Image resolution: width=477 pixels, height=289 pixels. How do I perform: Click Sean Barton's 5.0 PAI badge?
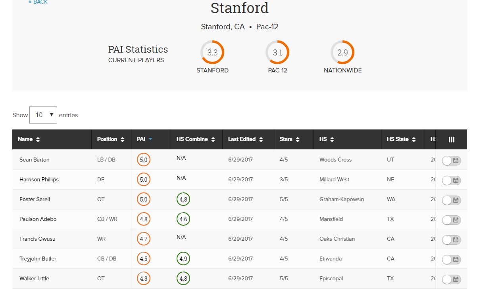tap(144, 160)
